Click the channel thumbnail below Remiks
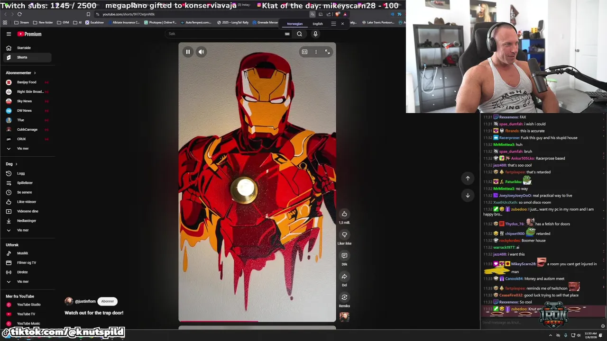 [344, 317]
